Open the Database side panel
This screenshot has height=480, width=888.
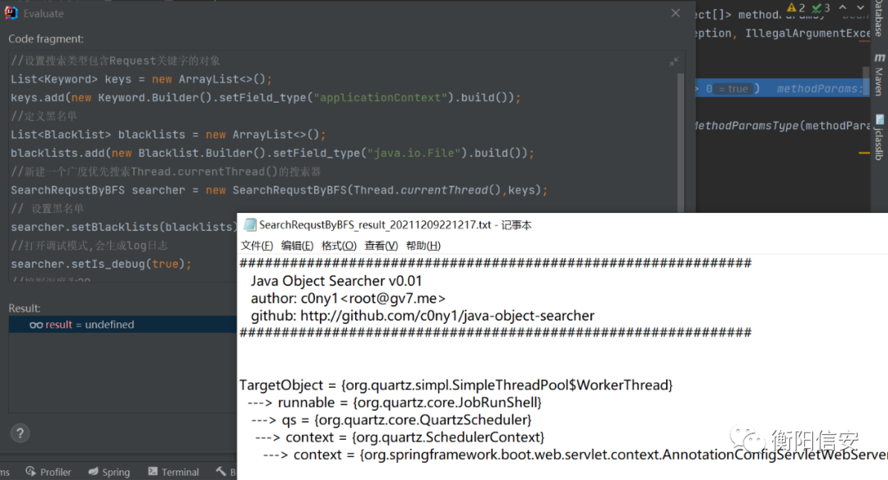pyautogui.click(x=878, y=18)
